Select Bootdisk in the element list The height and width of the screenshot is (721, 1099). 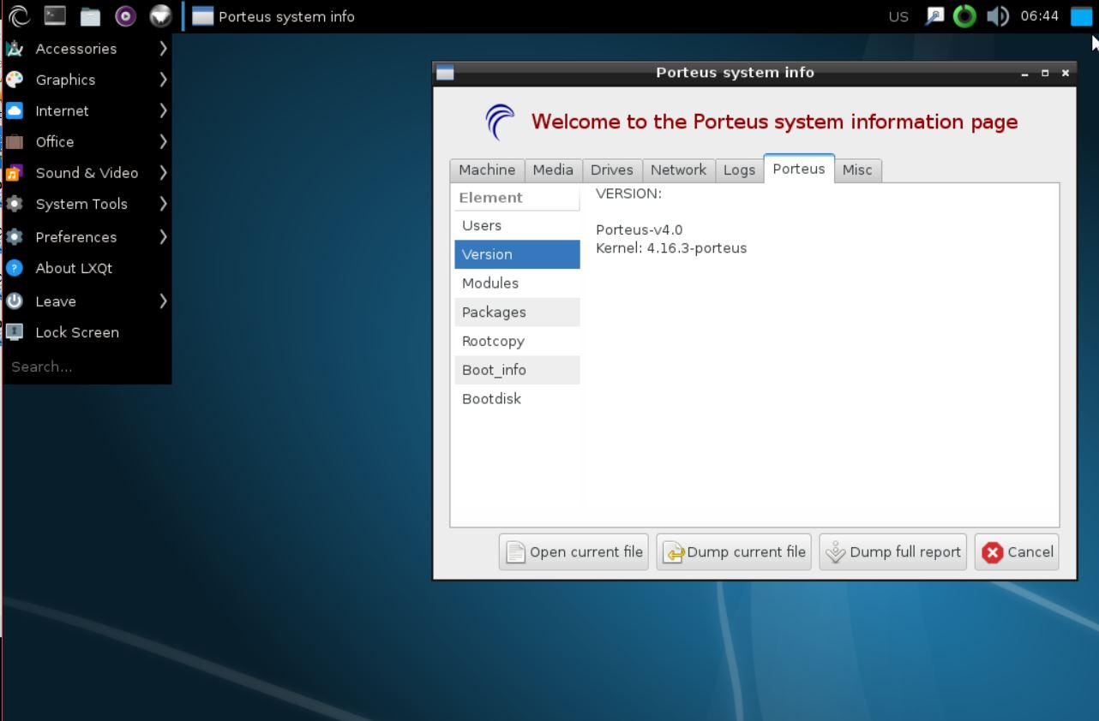517,399
